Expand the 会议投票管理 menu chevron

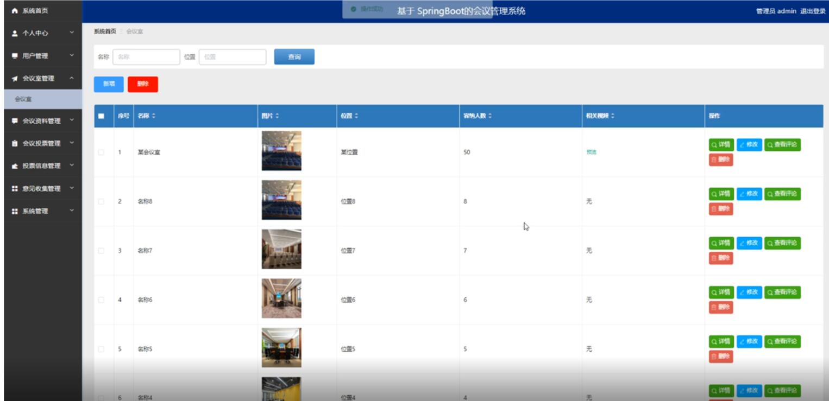tap(72, 143)
